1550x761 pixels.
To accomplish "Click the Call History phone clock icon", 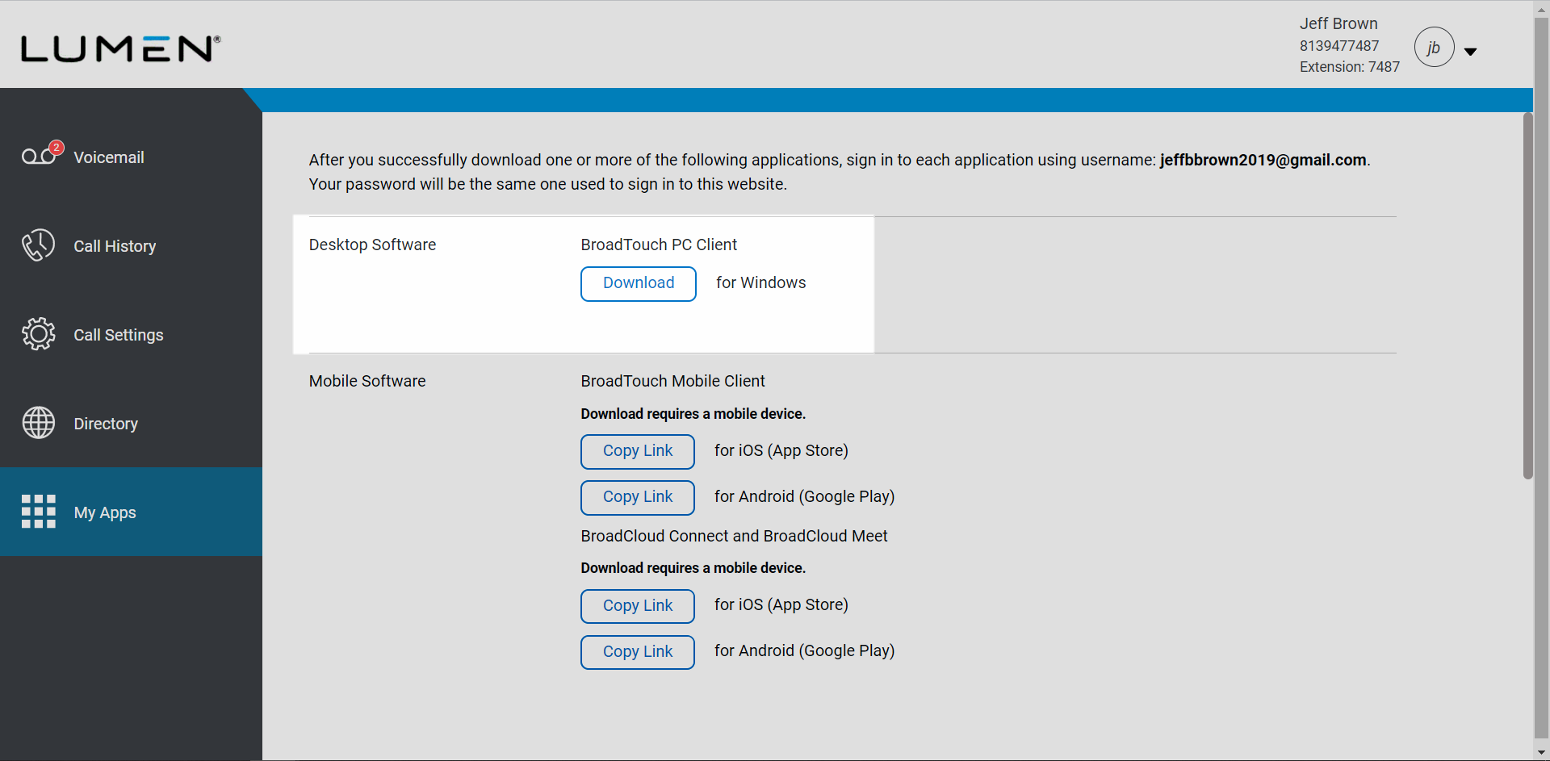I will coord(38,245).
